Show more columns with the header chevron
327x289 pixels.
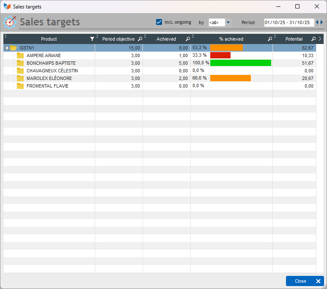coord(320,39)
